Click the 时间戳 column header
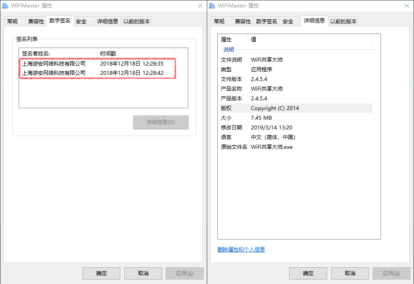 [135, 53]
